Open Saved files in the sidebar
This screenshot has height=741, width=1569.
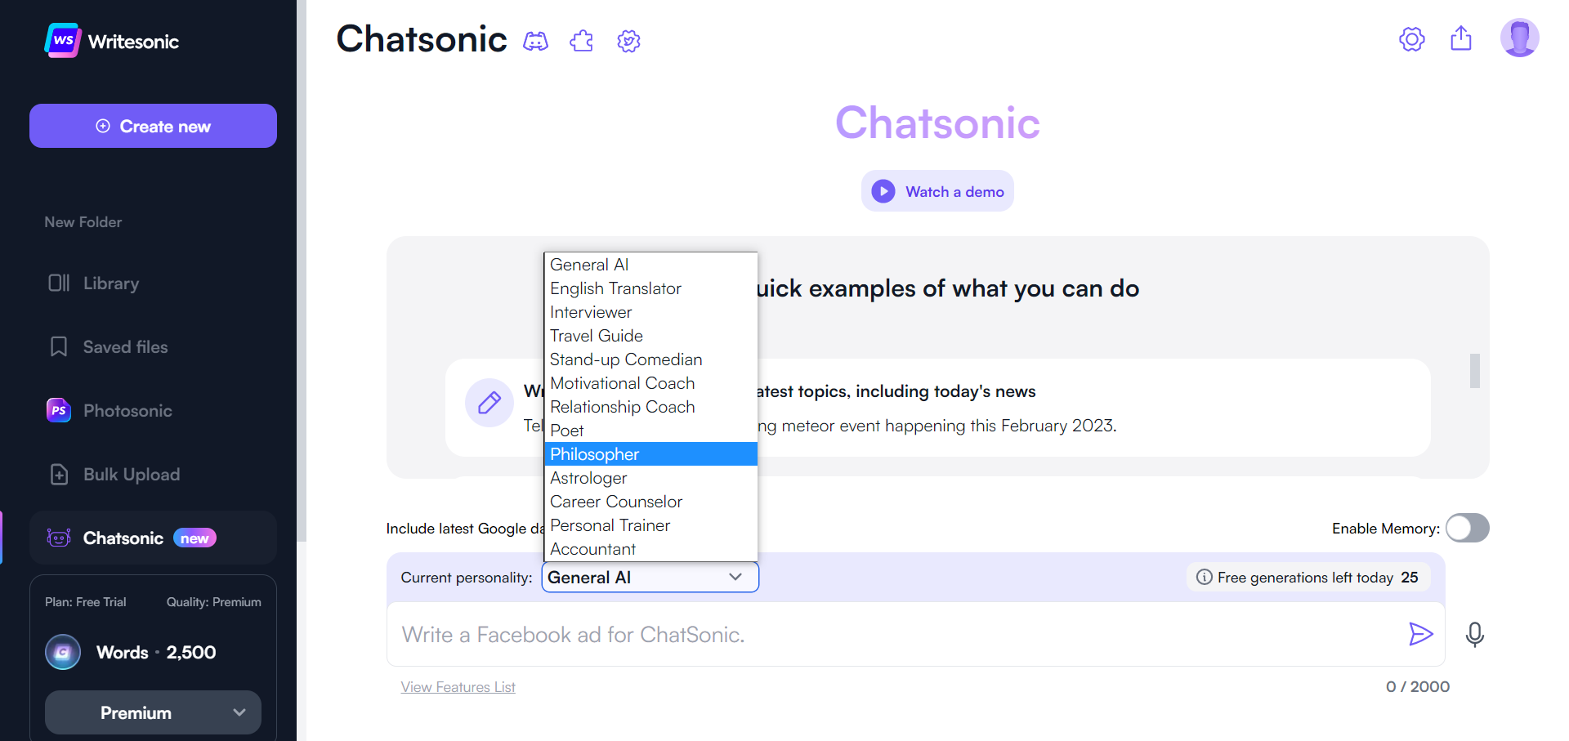[153, 346]
